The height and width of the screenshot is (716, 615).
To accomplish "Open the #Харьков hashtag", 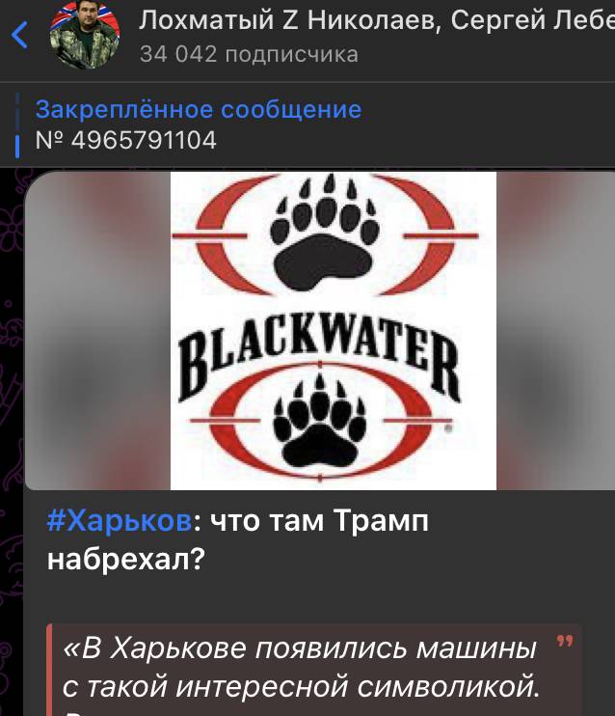I will coord(120,520).
